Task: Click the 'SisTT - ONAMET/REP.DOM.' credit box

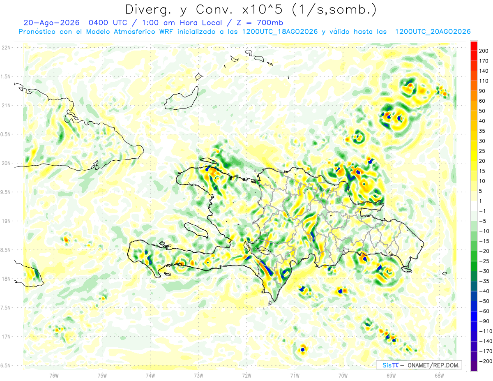Action: tap(419, 365)
